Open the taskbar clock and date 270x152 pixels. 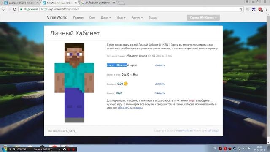259,149
